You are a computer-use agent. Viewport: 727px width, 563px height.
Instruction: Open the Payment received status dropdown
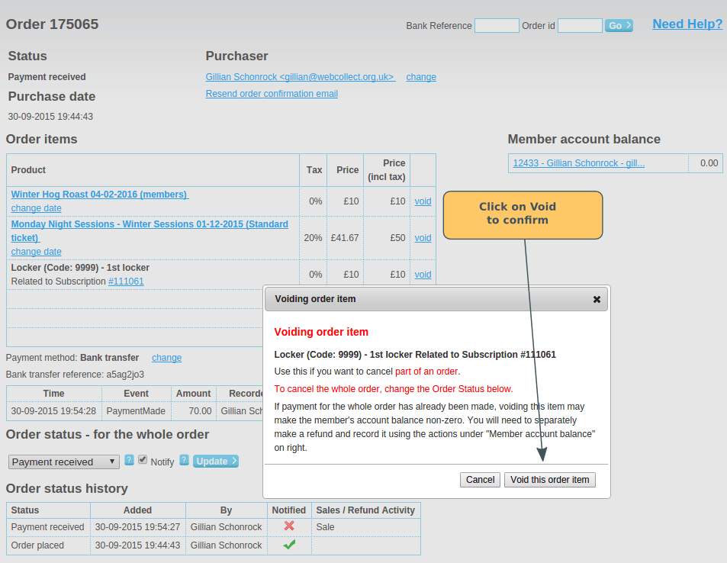click(x=63, y=462)
